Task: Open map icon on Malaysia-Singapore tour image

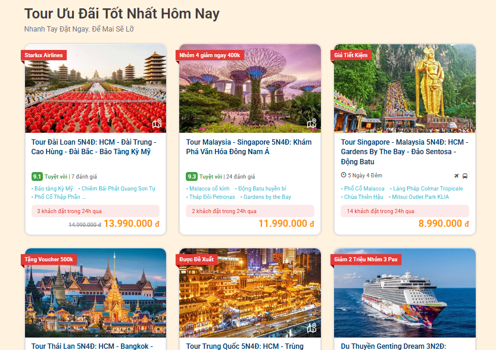Action: pyautogui.click(x=312, y=123)
